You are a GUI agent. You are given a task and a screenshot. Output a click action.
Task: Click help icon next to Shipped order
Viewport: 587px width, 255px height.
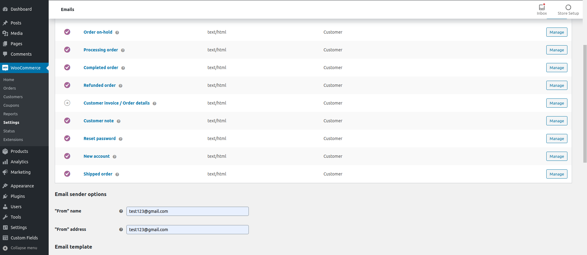(117, 174)
